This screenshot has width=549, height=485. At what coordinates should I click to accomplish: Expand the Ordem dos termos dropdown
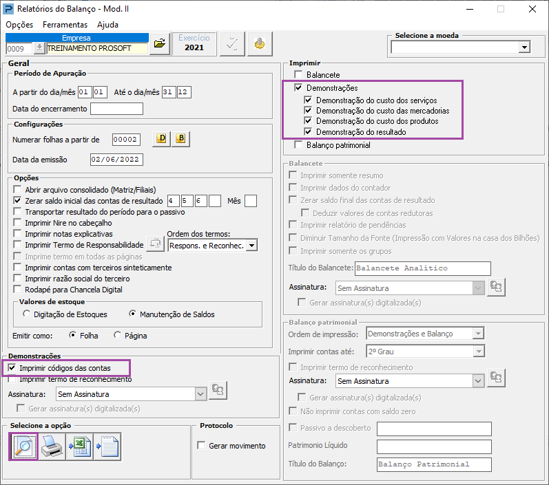point(251,246)
